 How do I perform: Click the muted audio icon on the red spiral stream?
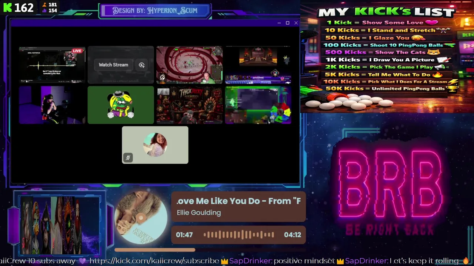coord(162,77)
